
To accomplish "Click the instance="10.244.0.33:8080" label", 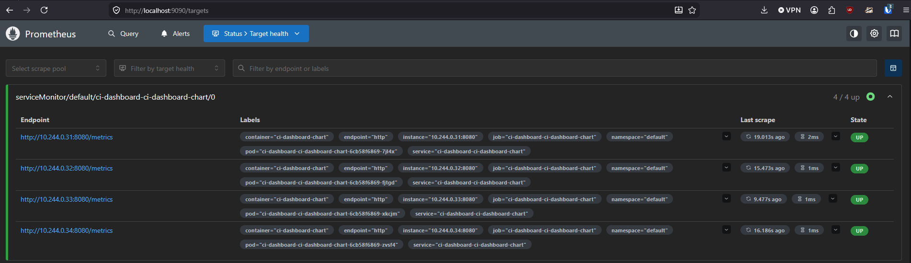I will click(x=440, y=199).
